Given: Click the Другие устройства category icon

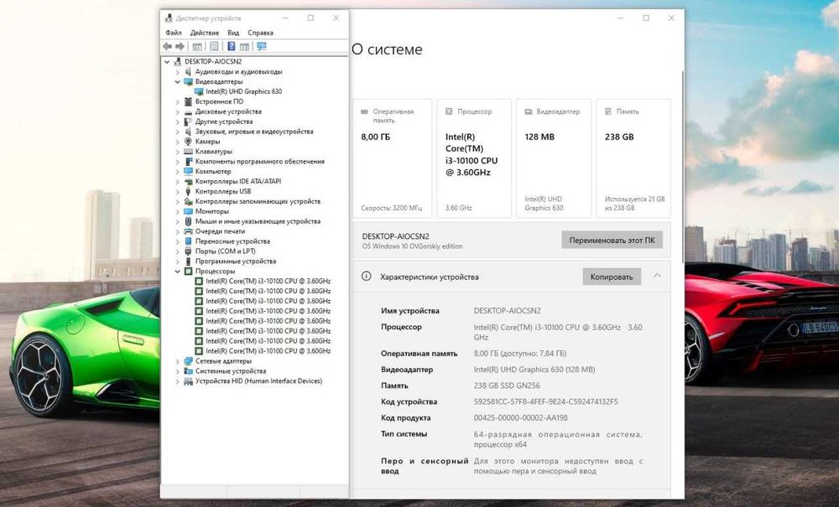Looking at the screenshot, I should [x=188, y=122].
